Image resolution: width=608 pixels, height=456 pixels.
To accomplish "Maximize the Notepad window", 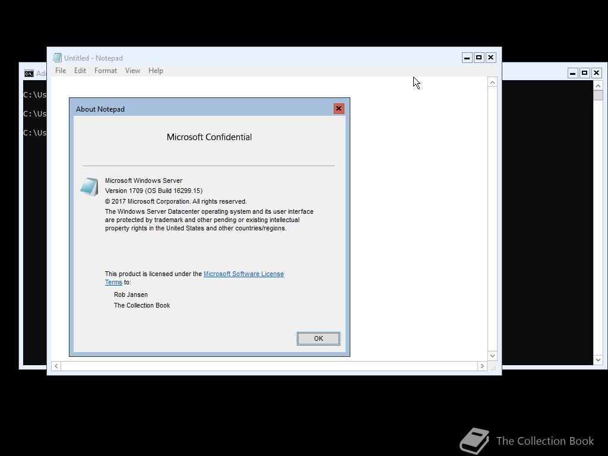I will pyautogui.click(x=479, y=58).
